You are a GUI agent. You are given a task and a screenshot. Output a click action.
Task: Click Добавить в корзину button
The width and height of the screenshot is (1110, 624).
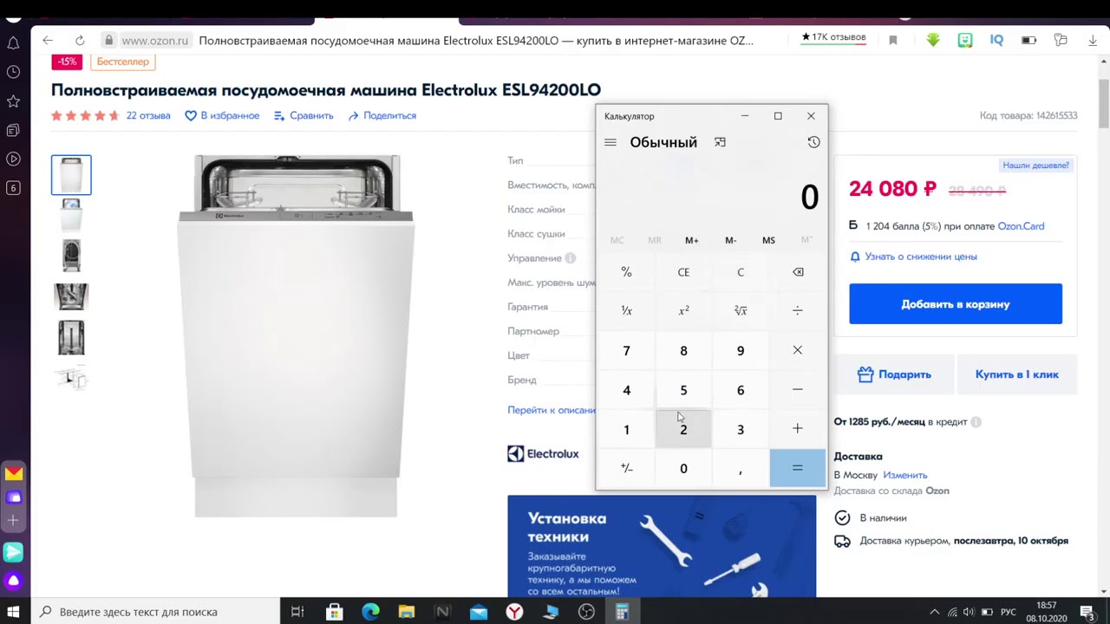[956, 304]
